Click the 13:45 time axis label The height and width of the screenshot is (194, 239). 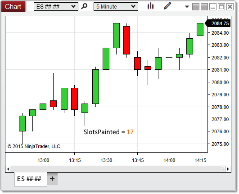[138, 160]
